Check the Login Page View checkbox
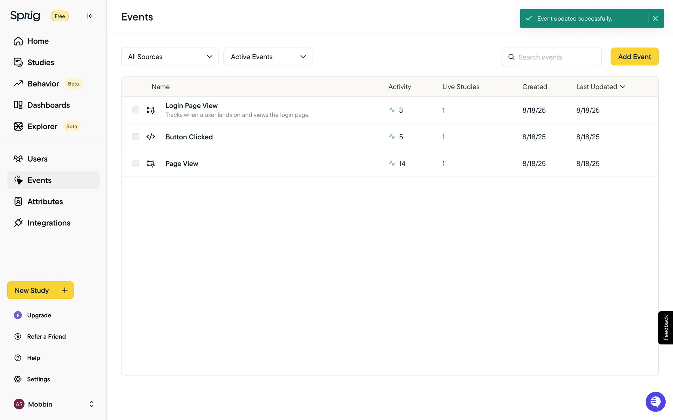The image size is (673, 420). pyautogui.click(x=136, y=110)
